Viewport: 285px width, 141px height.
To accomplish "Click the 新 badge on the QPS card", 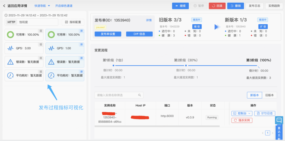I will coord(82,44).
